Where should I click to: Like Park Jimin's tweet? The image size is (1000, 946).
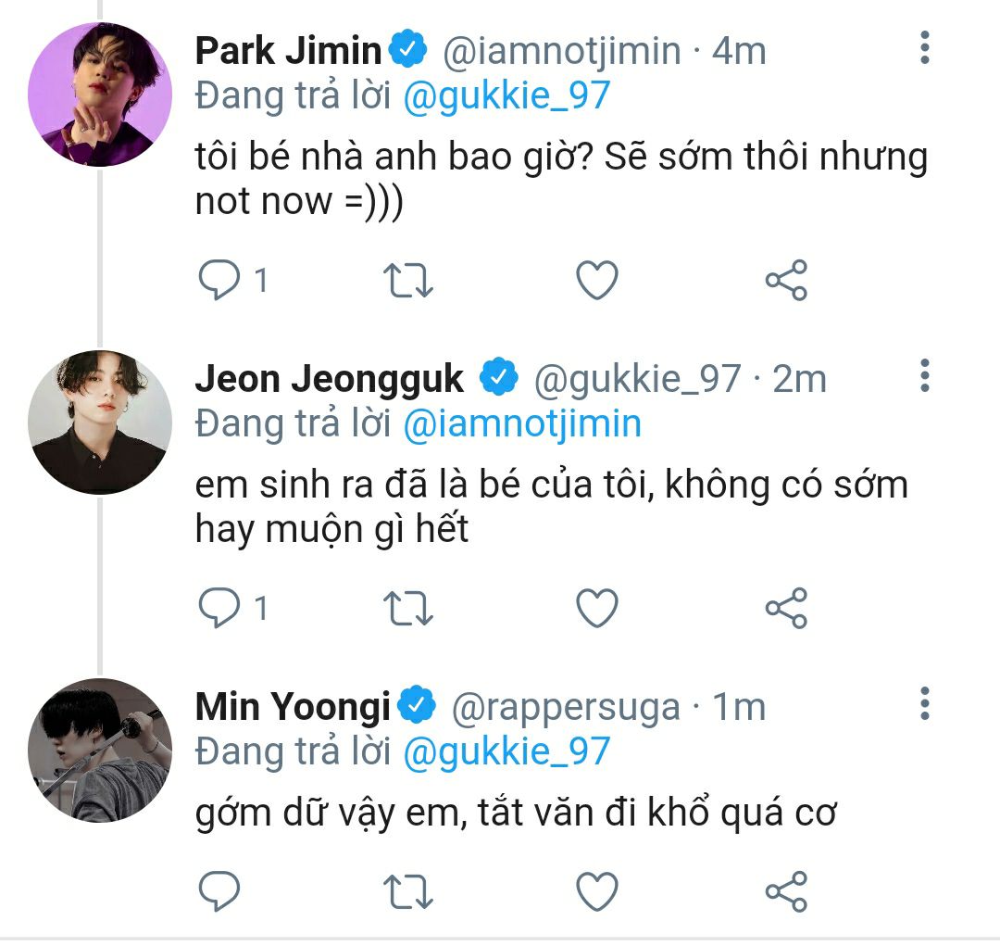coord(597,280)
